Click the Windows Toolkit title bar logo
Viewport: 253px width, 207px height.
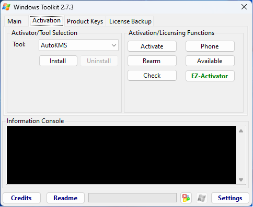tap(6, 7)
